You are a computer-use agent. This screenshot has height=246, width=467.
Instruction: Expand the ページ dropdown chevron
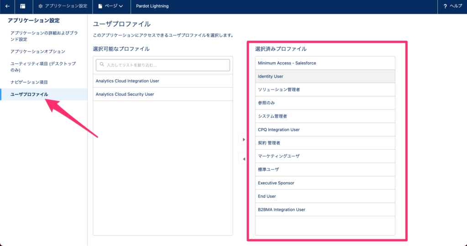tap(121, 6)
